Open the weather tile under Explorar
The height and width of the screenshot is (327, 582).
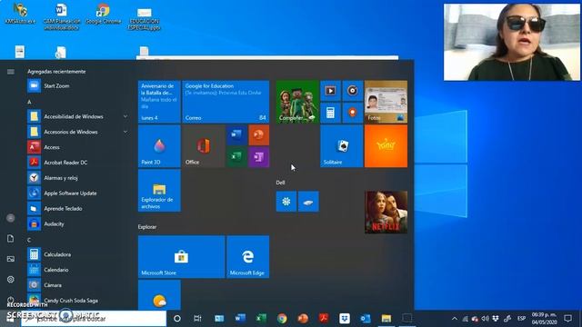coord(159,295)
